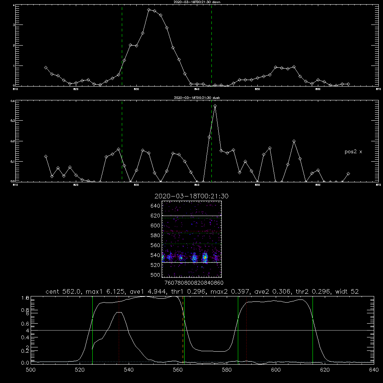The height and width of the screenshot is (383, 383).
Task: Select the "0.0" label on the bottom plot y-axis
Action: pyautogui.click(x=25, y=363)
